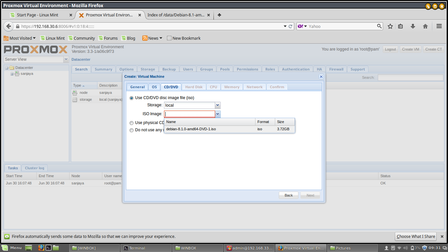Close the Start Page - Linux Mint tab
The image size is (448, 252).
[71, 15]
